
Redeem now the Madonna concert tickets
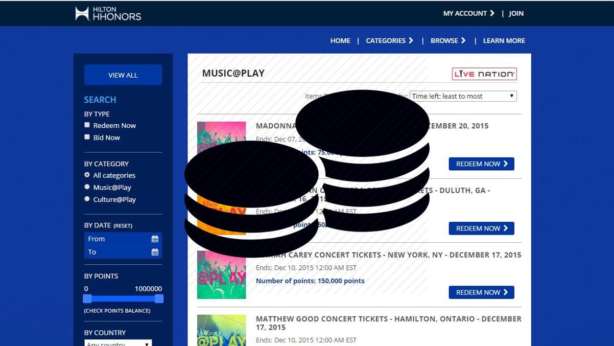[482, 164]
